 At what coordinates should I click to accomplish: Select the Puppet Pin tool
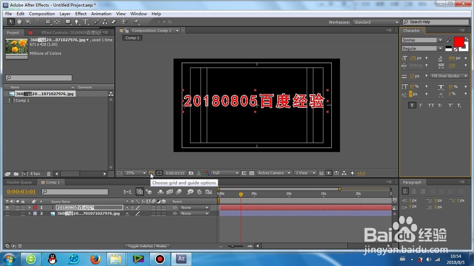click(x=136, y=22)
